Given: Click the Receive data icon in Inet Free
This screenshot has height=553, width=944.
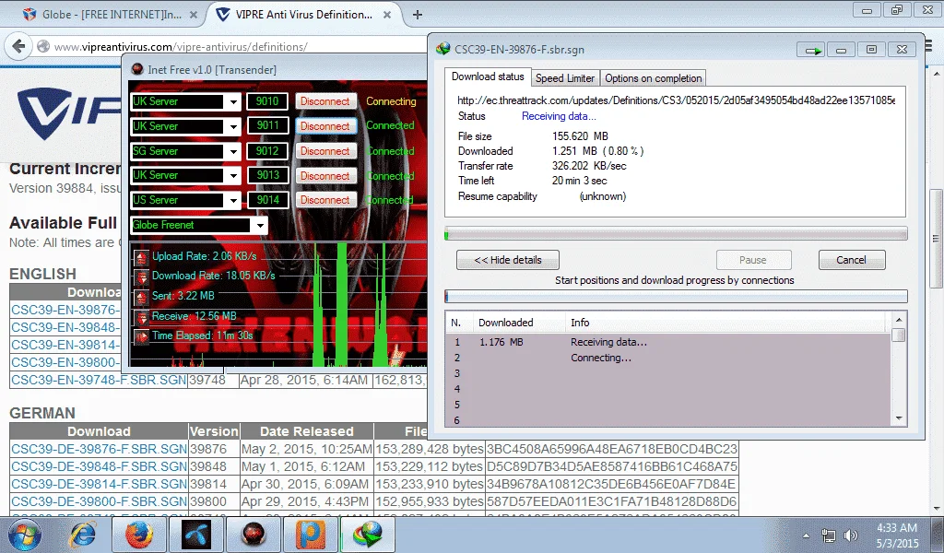Looking at the screenshot, I should [x=141, y=317].
